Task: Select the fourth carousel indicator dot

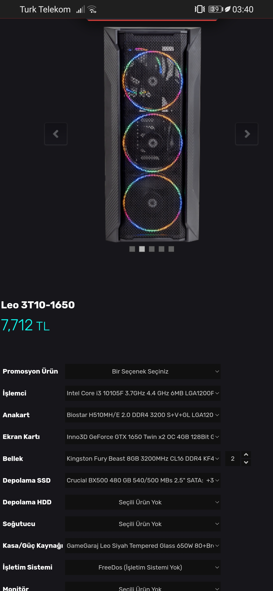Action: 162,249
